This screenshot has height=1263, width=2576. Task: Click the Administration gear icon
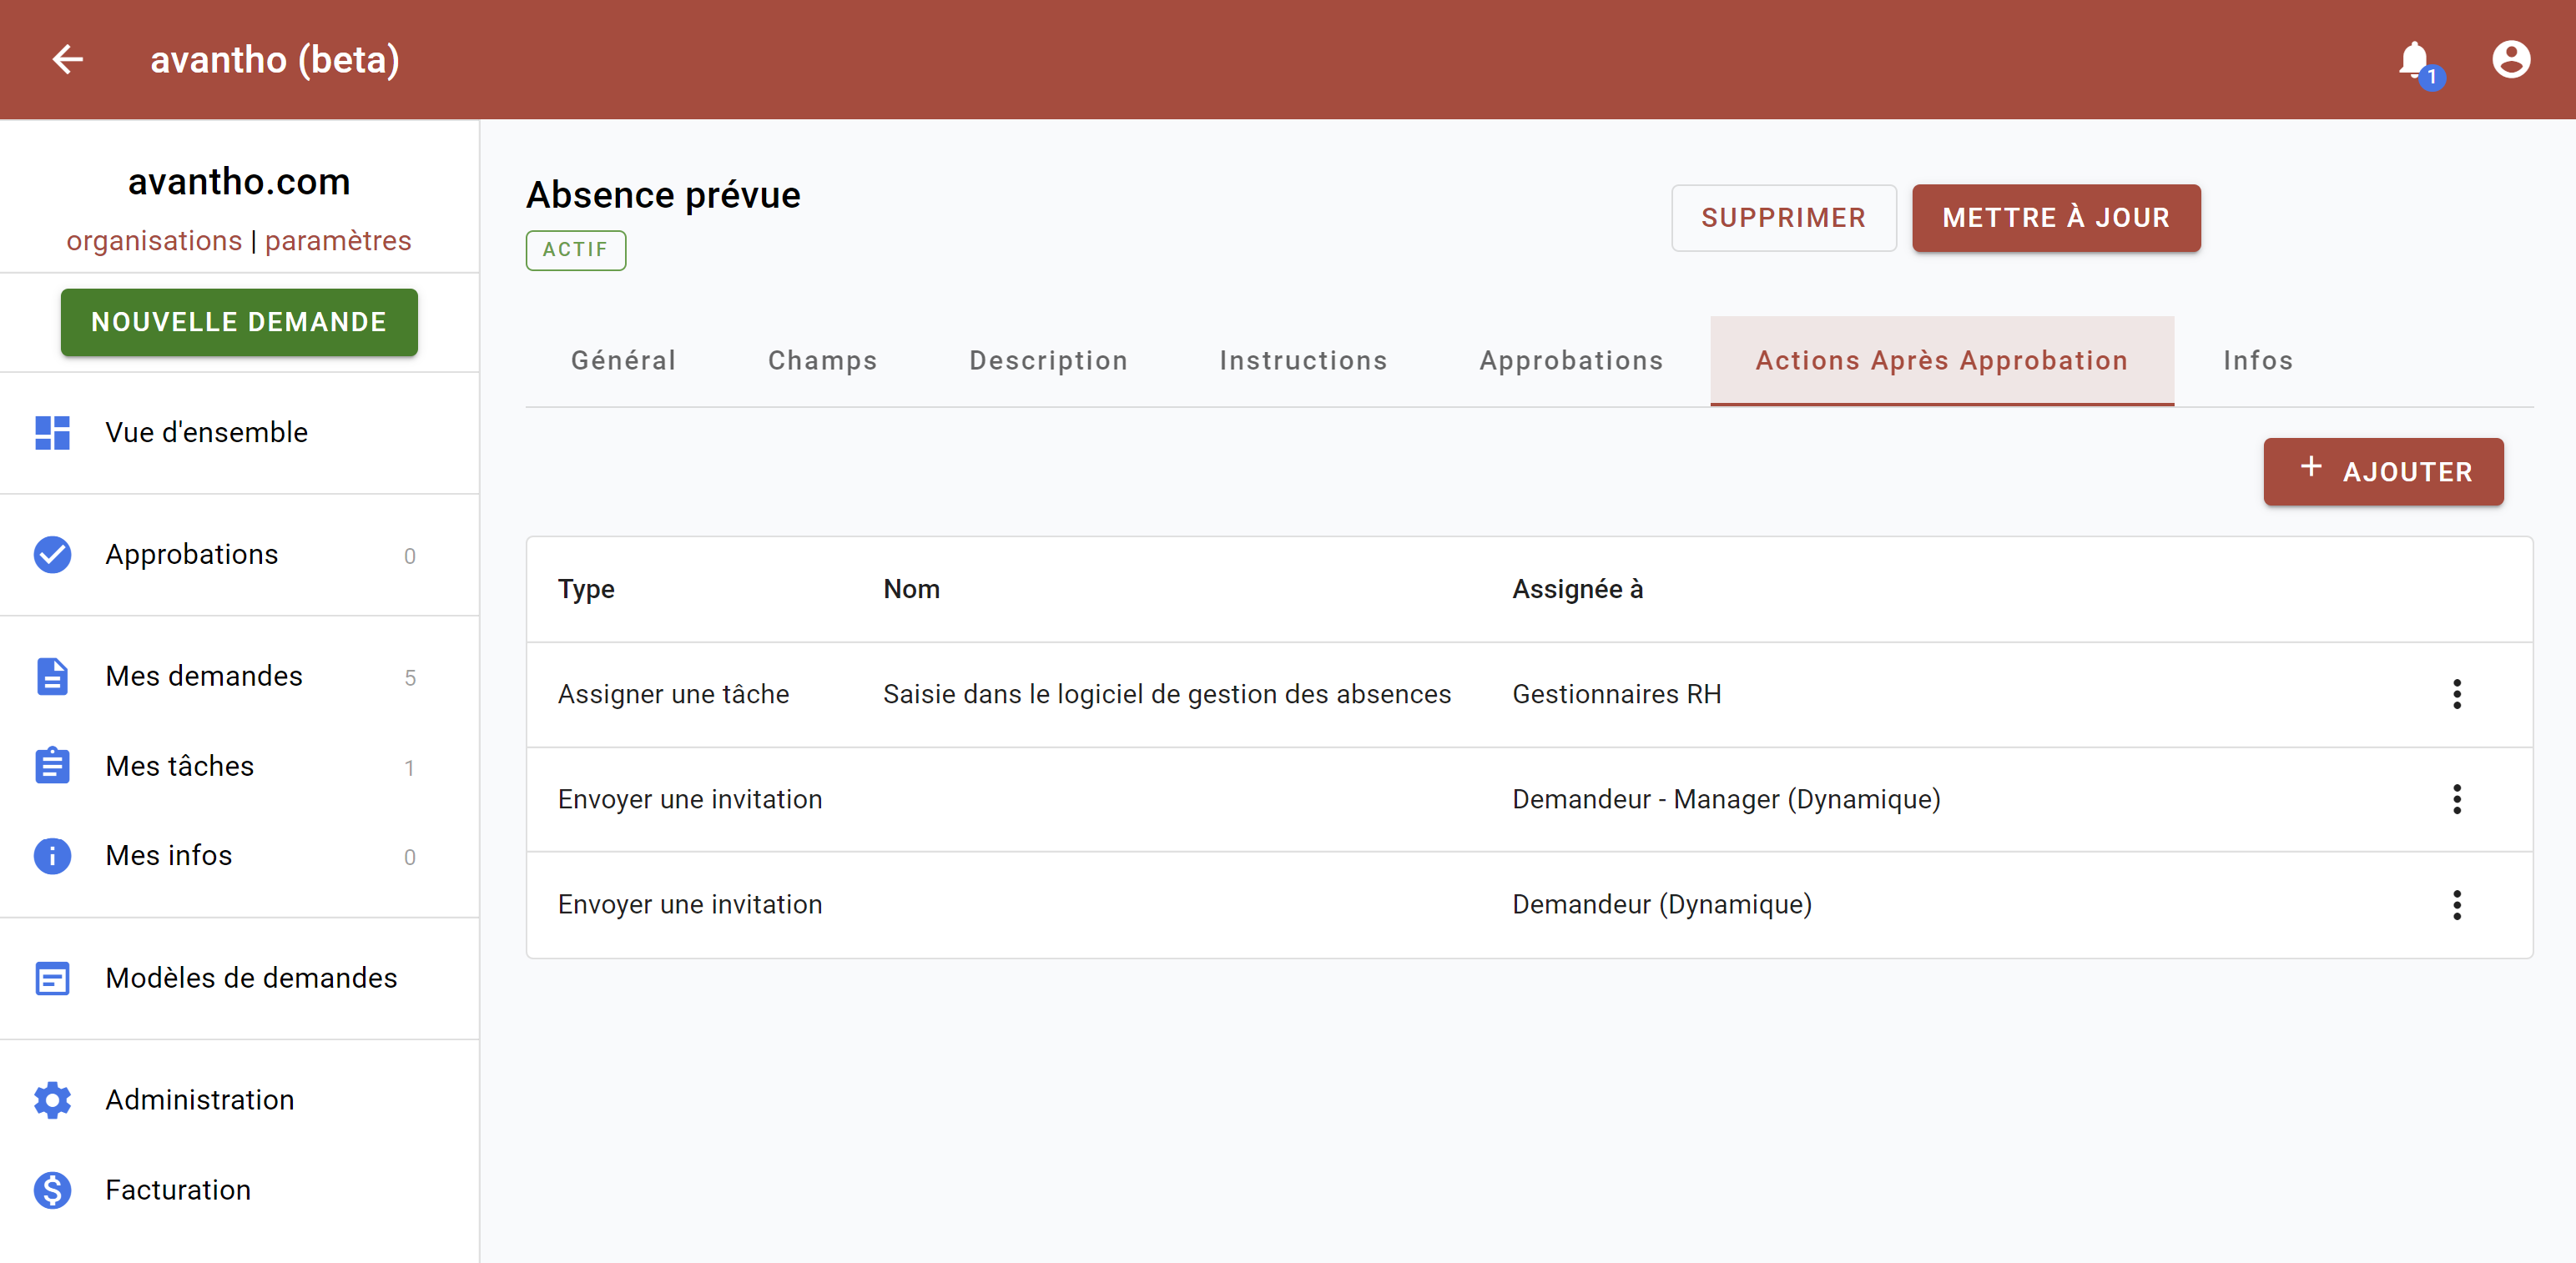click(x=52, y=1100)
